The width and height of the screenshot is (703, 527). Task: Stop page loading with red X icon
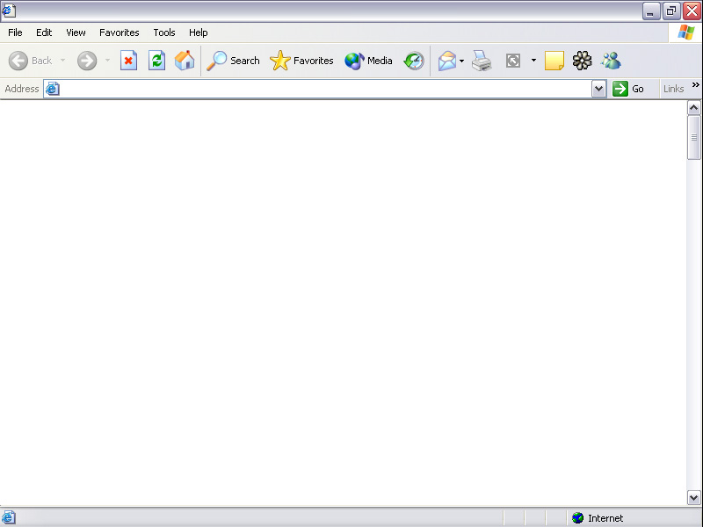point(128,61)
